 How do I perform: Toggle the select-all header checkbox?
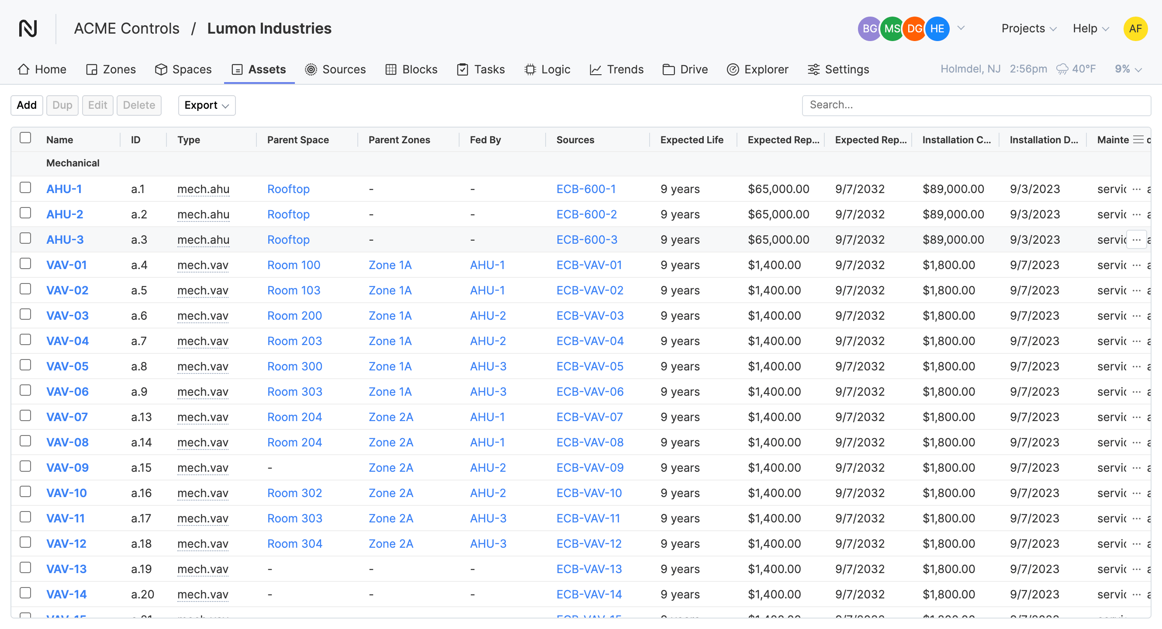pyautogui.click(x=26, y=138)
